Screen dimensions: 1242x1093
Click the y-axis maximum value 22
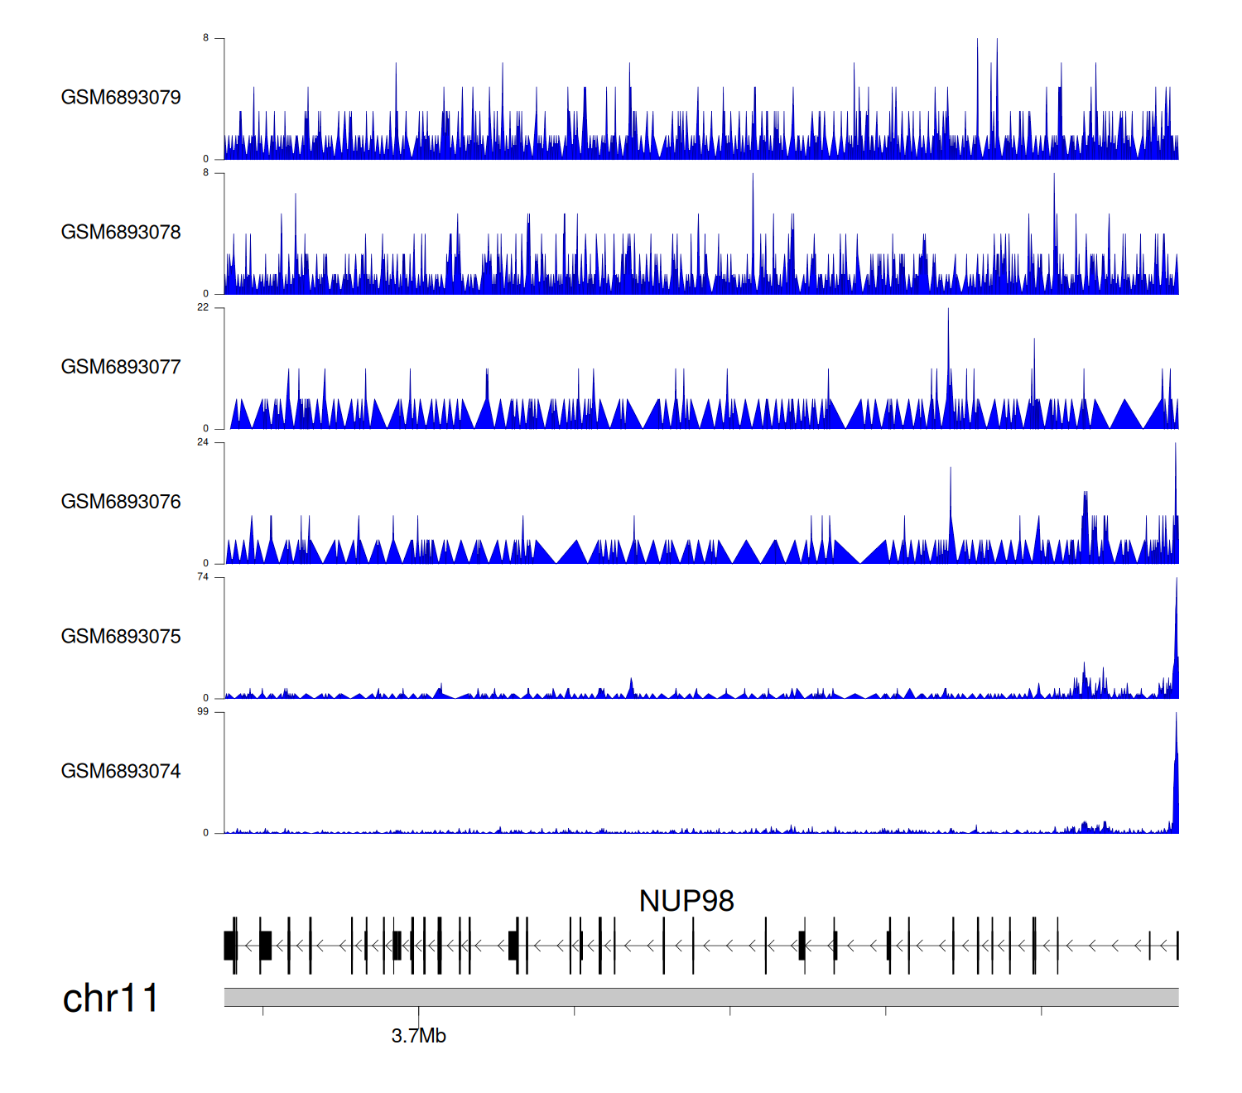pyautogui.click(x=203, y=308)
